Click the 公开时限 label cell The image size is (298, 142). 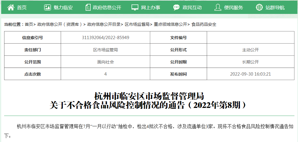pos(178,62)
